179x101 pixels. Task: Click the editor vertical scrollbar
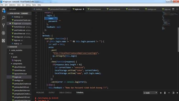click(x=178, y=40)
